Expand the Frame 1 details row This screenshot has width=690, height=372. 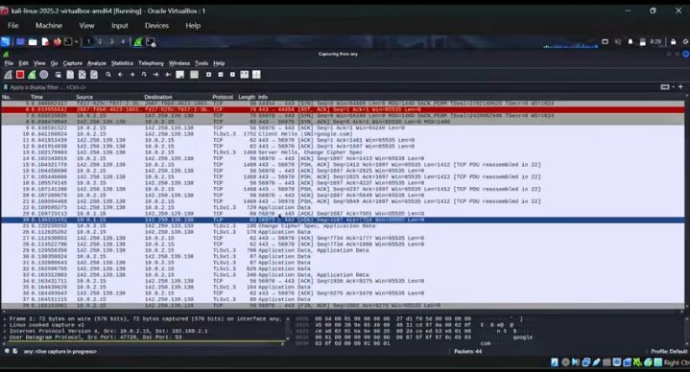5,319
